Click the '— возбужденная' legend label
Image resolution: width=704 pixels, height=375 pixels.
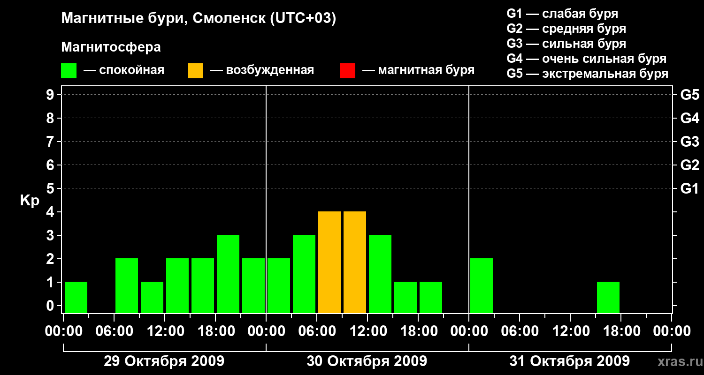(x=262, y=70)
